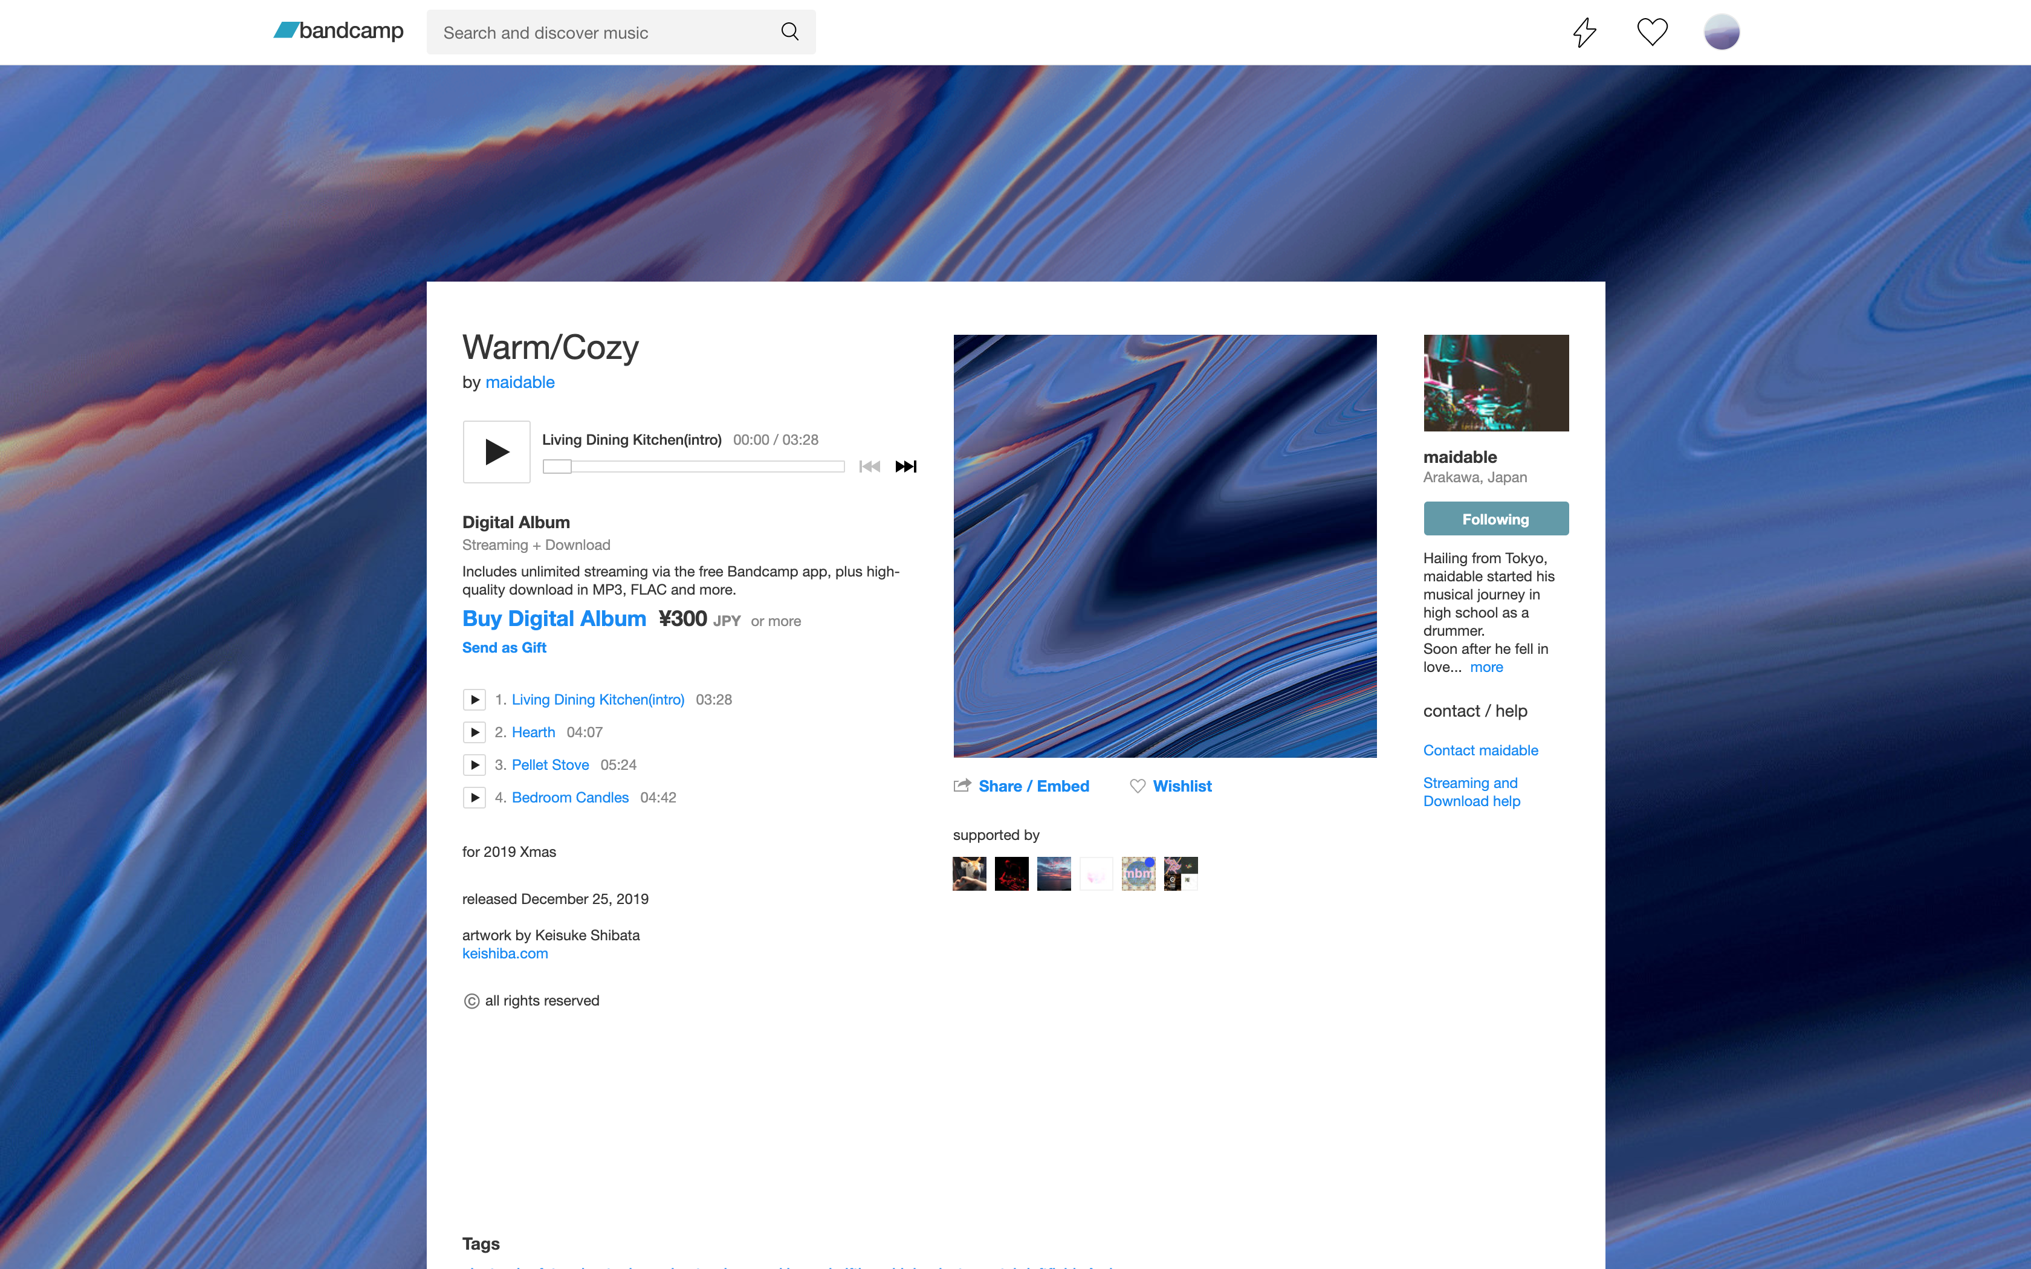This screenshot has height=1269, width=2031.
Task: Open the lightning bolt feed icon
Action: (1584, 33)
